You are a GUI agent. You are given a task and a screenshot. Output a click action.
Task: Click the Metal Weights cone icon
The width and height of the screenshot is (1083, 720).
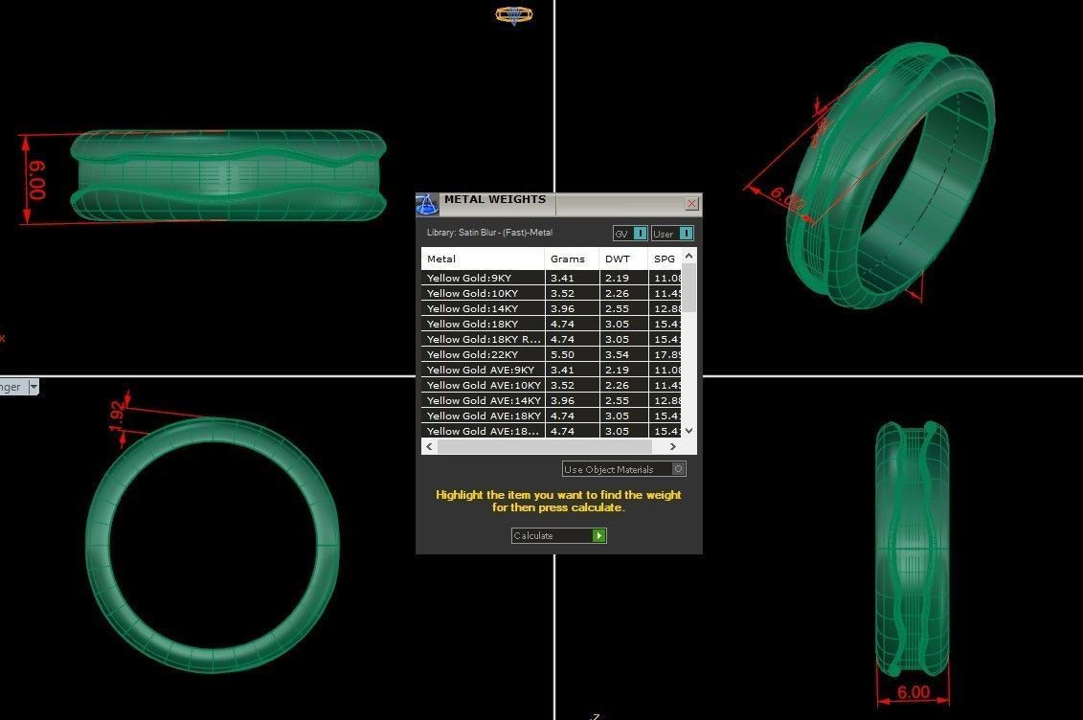point(426,204)
